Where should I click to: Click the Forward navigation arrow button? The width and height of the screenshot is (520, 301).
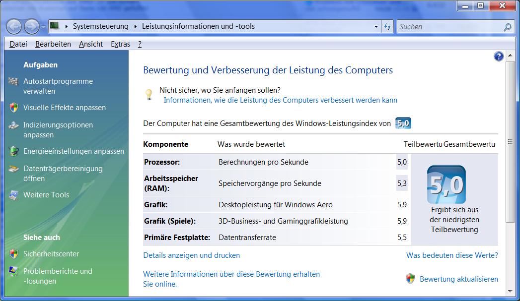pyautogui.click(x=32, y=26)
